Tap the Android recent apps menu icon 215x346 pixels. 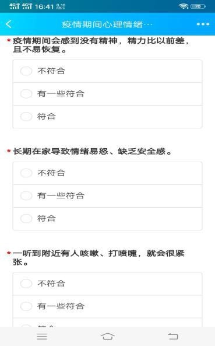(42, 336)
